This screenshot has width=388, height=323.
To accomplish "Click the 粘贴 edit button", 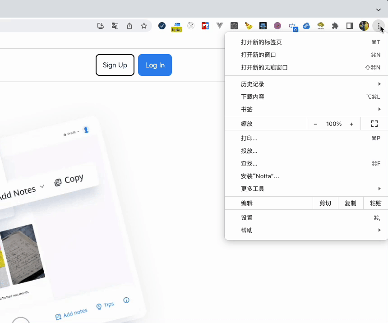I will pos(376,203).
